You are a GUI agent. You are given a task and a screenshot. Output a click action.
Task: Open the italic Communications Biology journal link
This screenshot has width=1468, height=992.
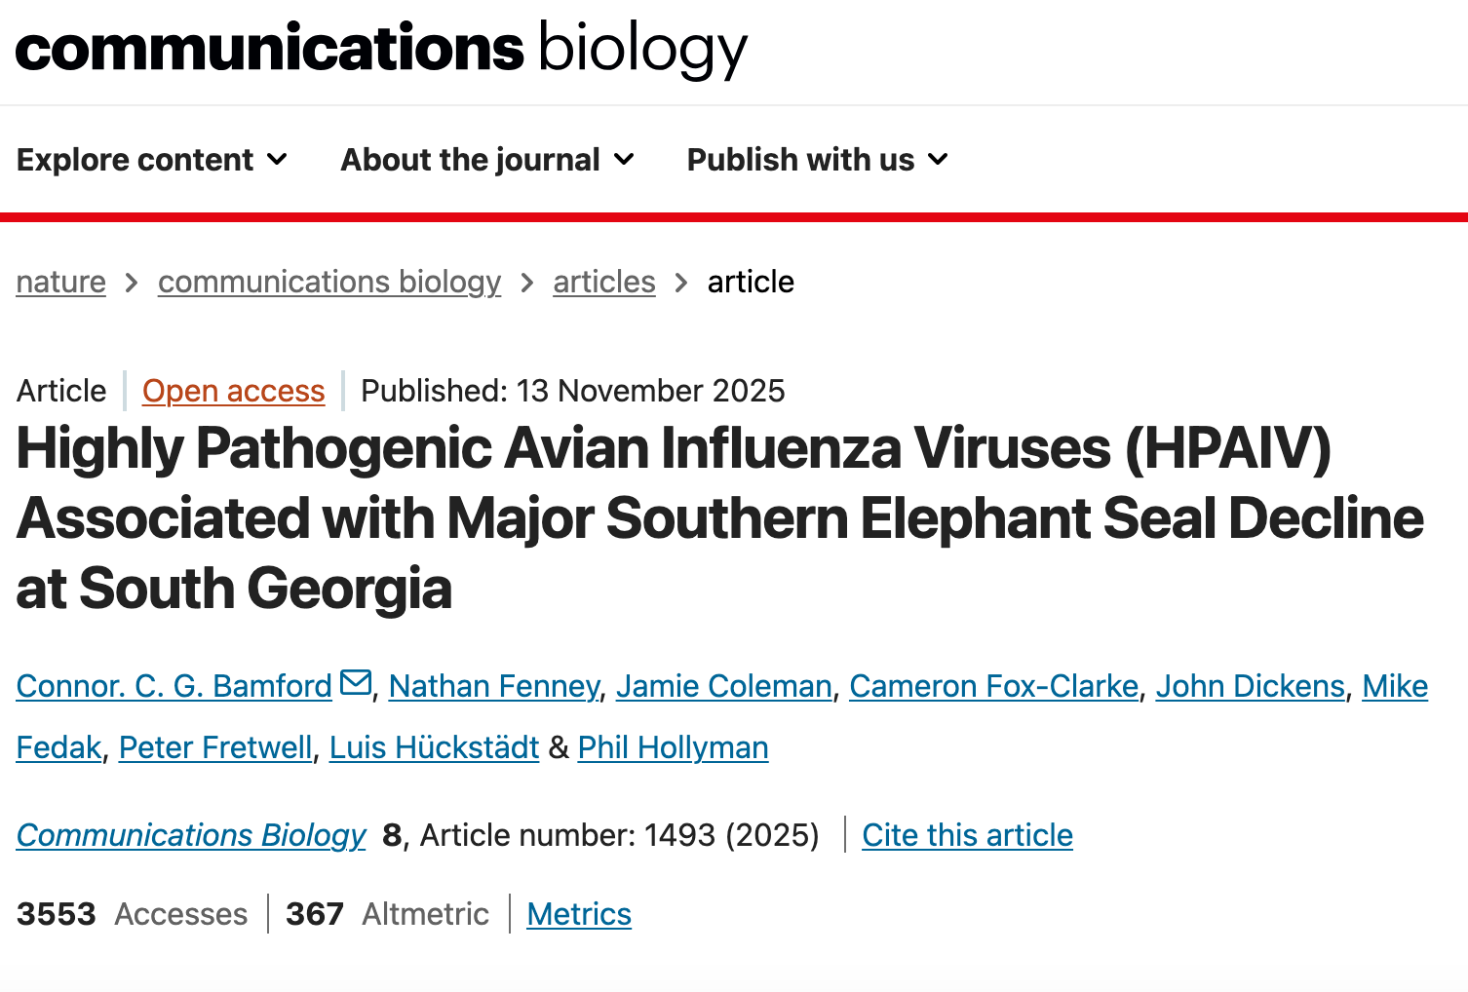pos(191,835)
